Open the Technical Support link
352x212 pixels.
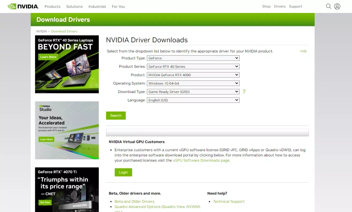pyautogui.click(x=229, y=201)
